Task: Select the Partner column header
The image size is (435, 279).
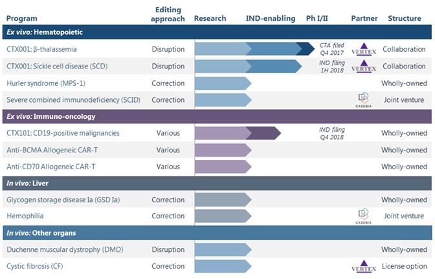Action: [364, 18]
